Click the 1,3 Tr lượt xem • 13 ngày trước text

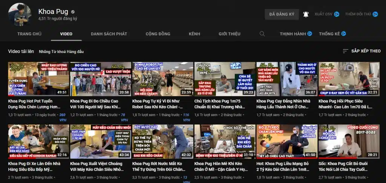pos(32,115)
